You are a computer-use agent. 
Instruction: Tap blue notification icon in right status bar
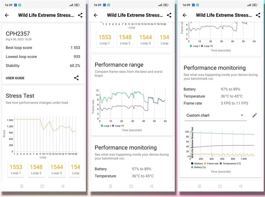[x=193, y=5]
